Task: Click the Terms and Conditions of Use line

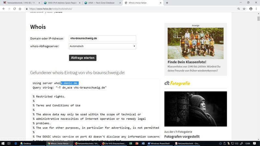Action: (x=57, y=105)
